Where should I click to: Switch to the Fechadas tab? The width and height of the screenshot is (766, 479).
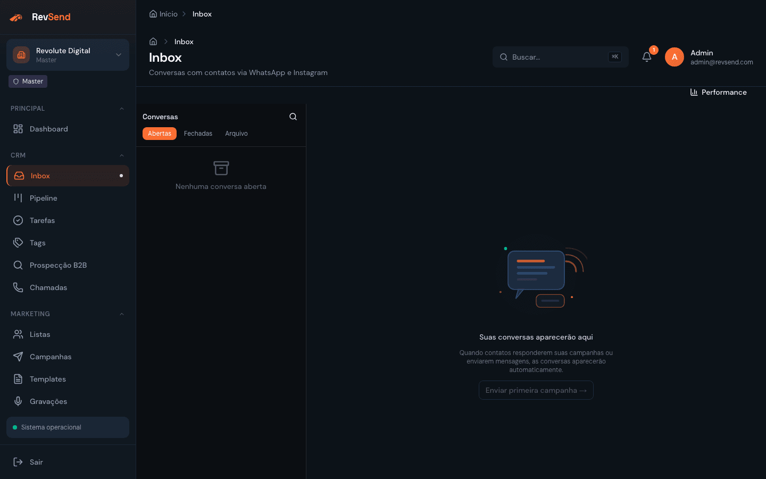[x=198, y=134]
